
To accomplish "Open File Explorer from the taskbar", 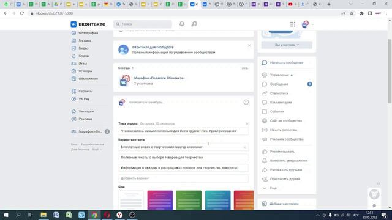I will point(43,215).
